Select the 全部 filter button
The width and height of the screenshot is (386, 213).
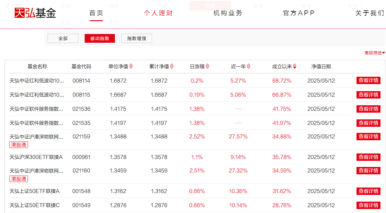coord(63,38)
